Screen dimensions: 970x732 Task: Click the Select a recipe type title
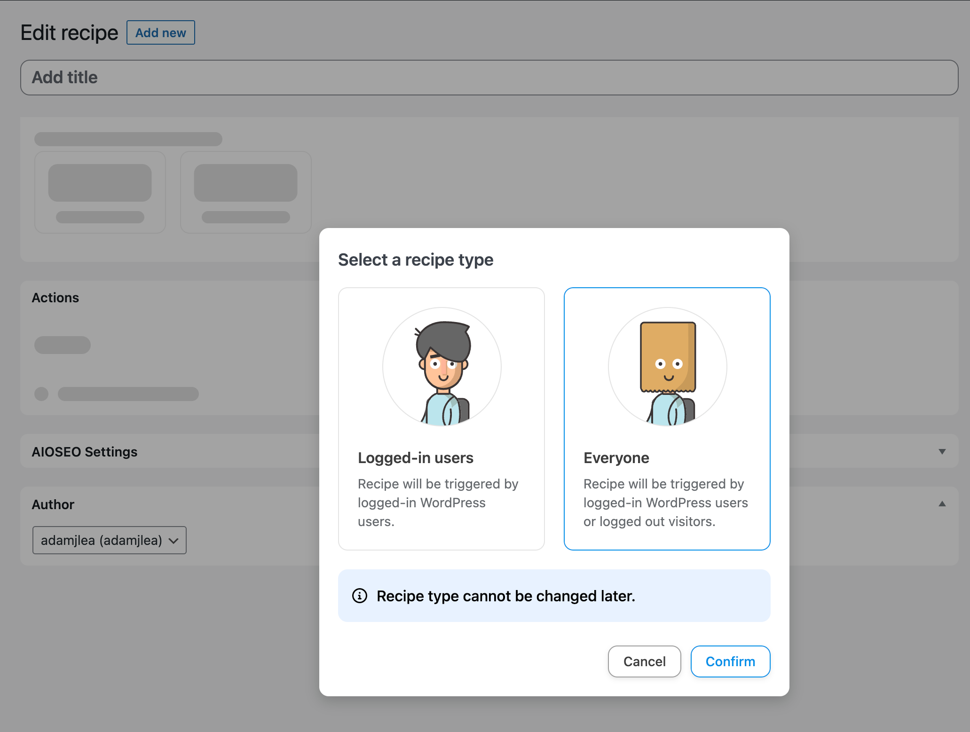416,260
